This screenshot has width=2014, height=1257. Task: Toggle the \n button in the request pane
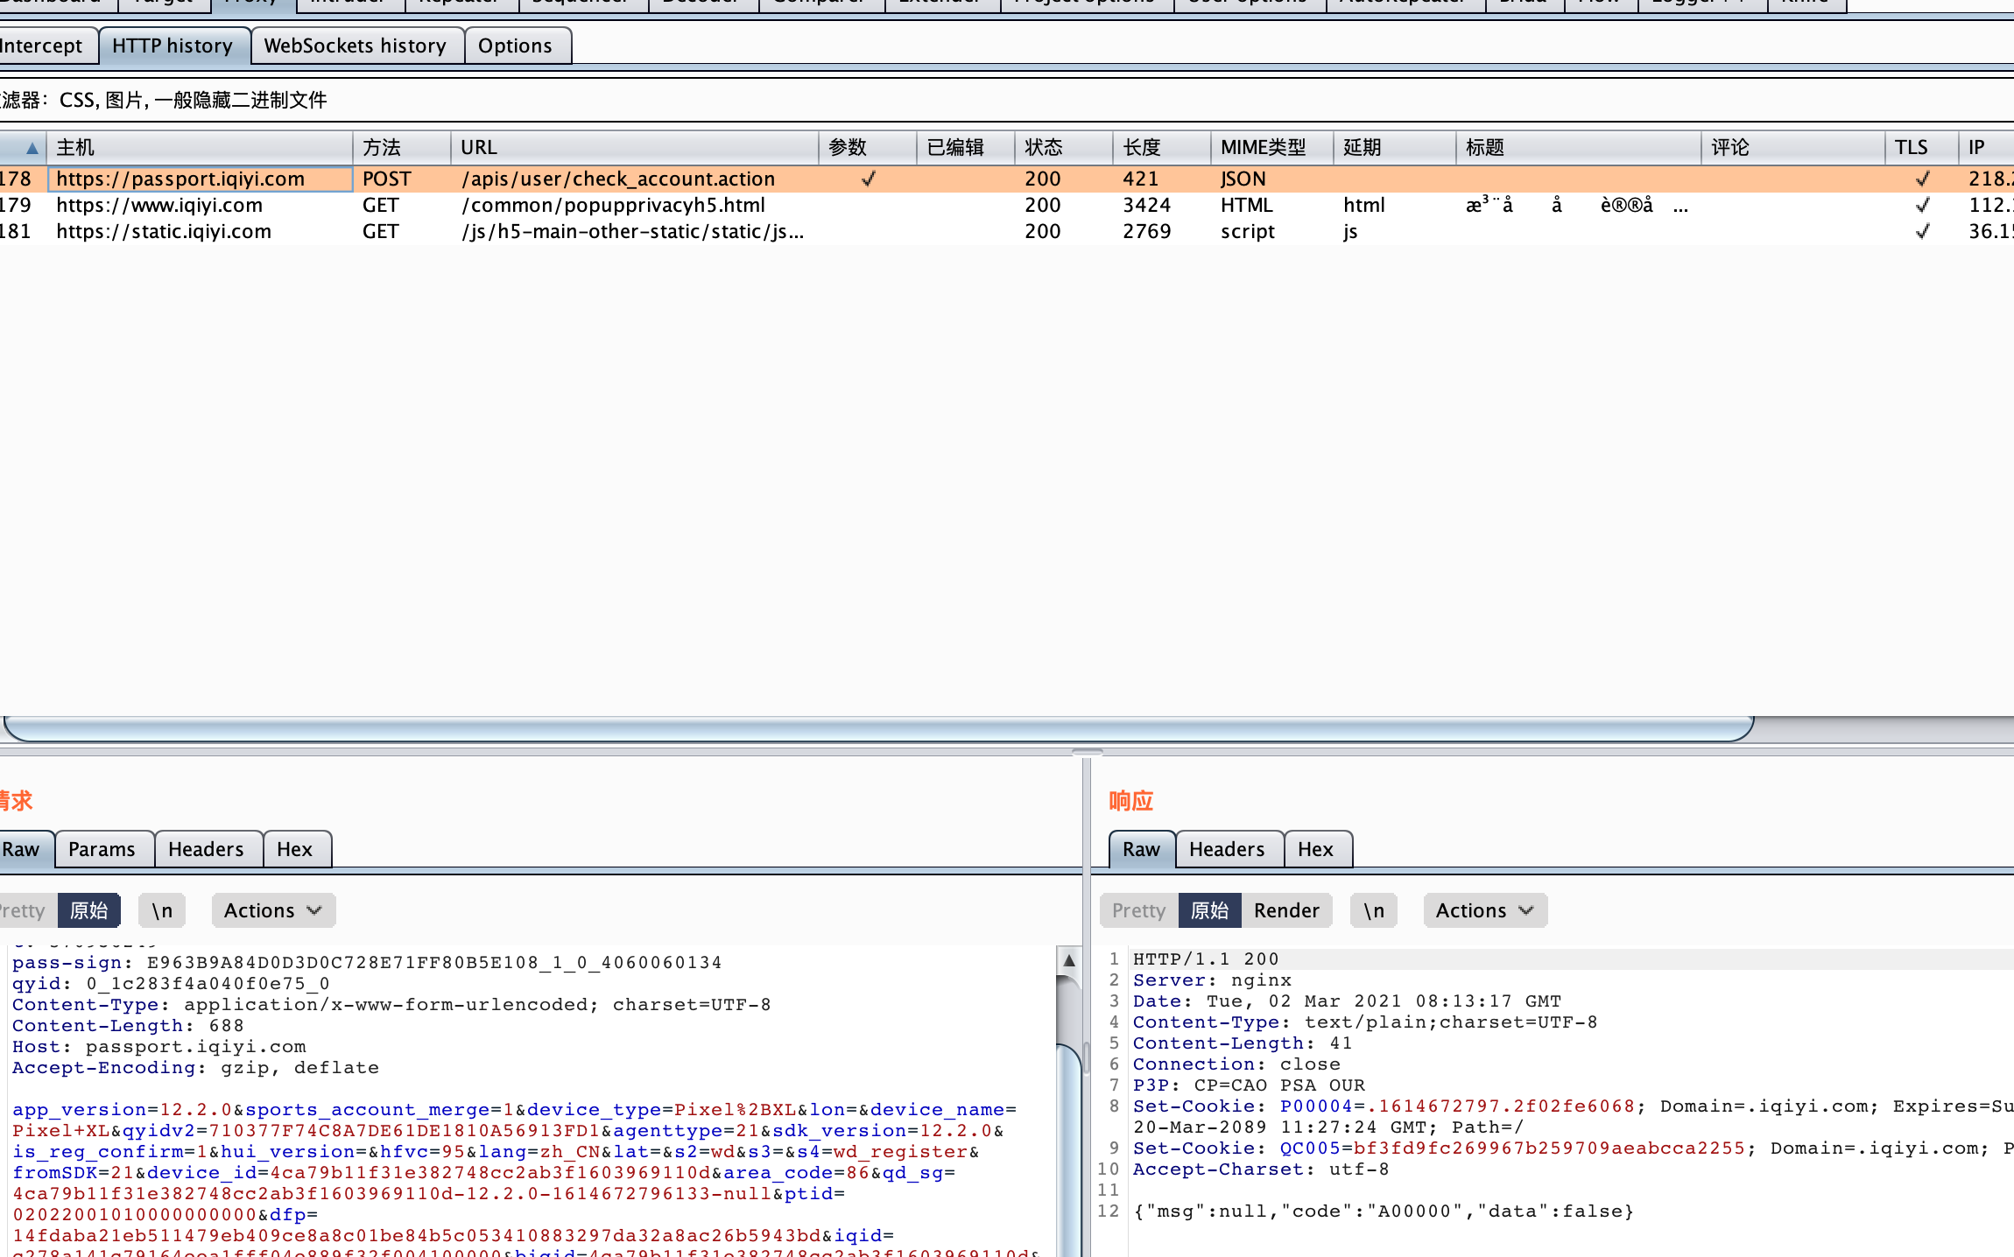162,910
